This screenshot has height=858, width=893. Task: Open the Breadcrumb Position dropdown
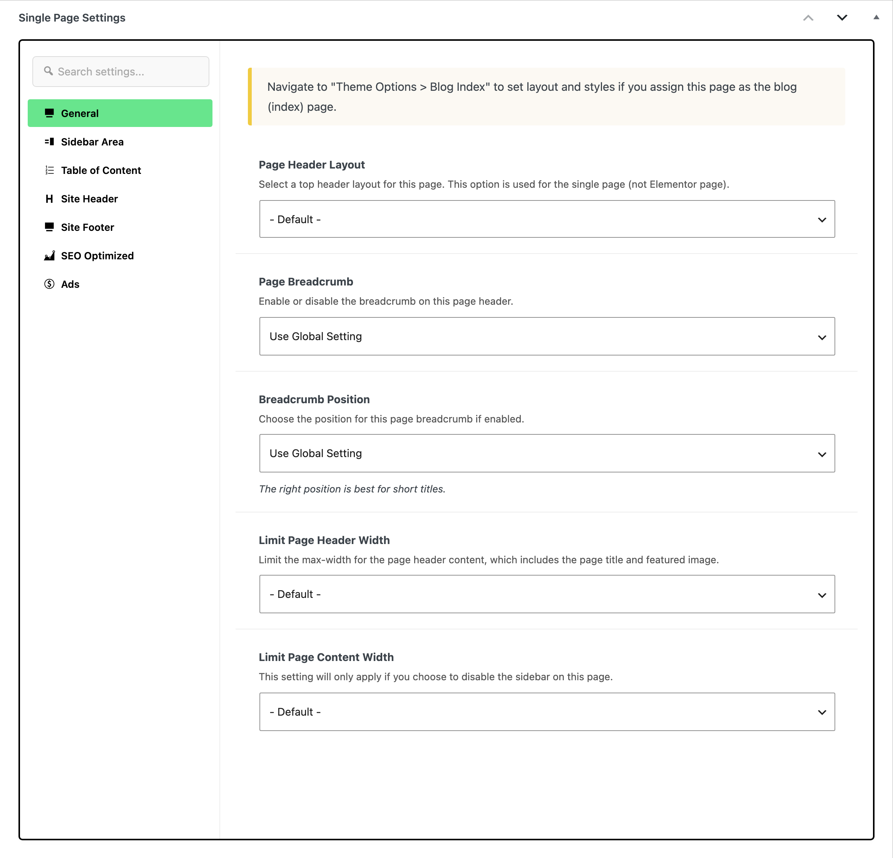click(547, 454)
